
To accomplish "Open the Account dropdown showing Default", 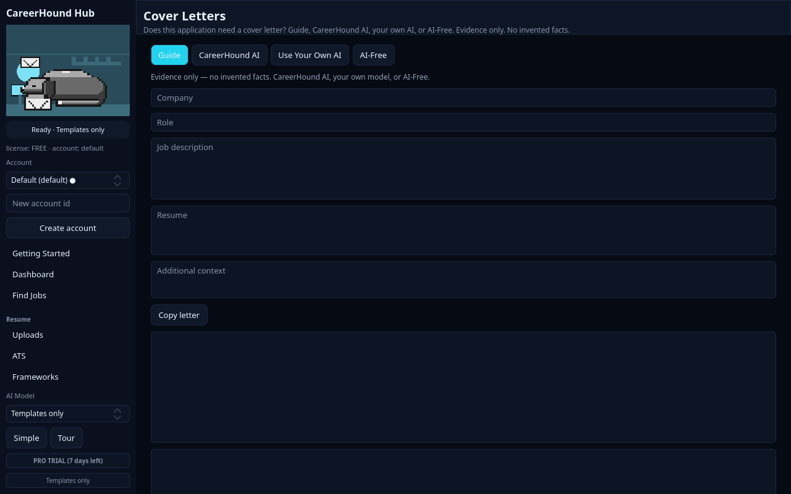I will (x=68, y=180).
